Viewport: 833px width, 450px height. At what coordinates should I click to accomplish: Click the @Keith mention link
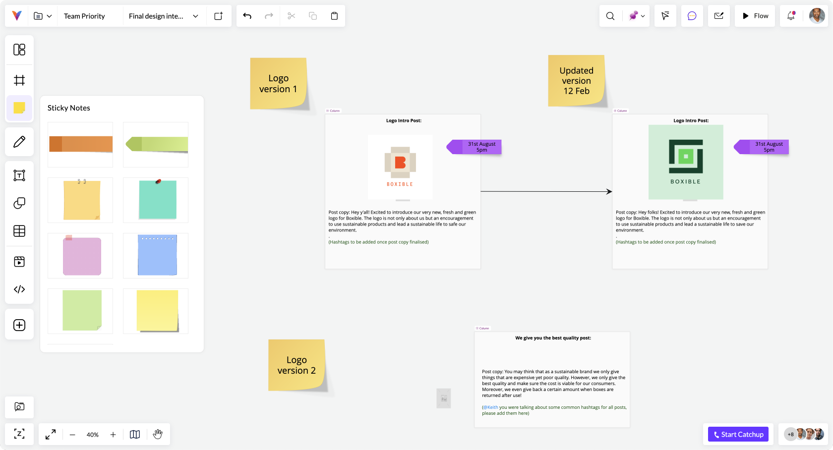click(x=491, y=407)
